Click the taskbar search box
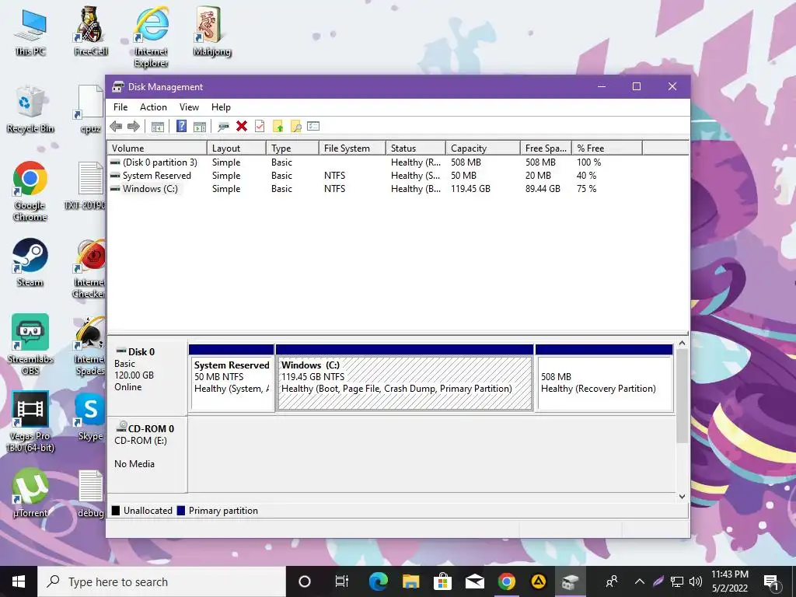Image resolution: width=796 pixels, height=597 pixels. pos(162,581)
